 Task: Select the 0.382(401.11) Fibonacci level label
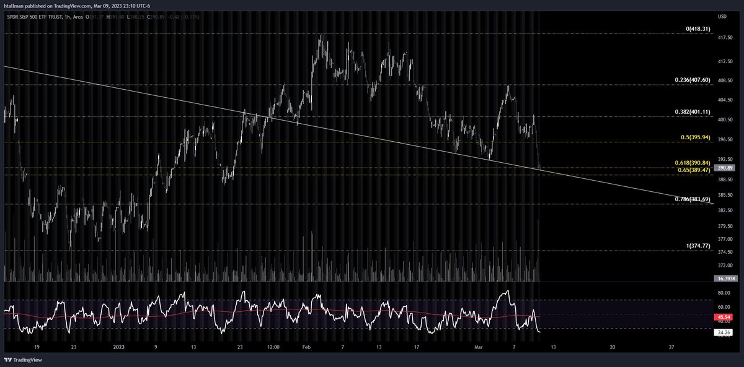coord(693,112)
